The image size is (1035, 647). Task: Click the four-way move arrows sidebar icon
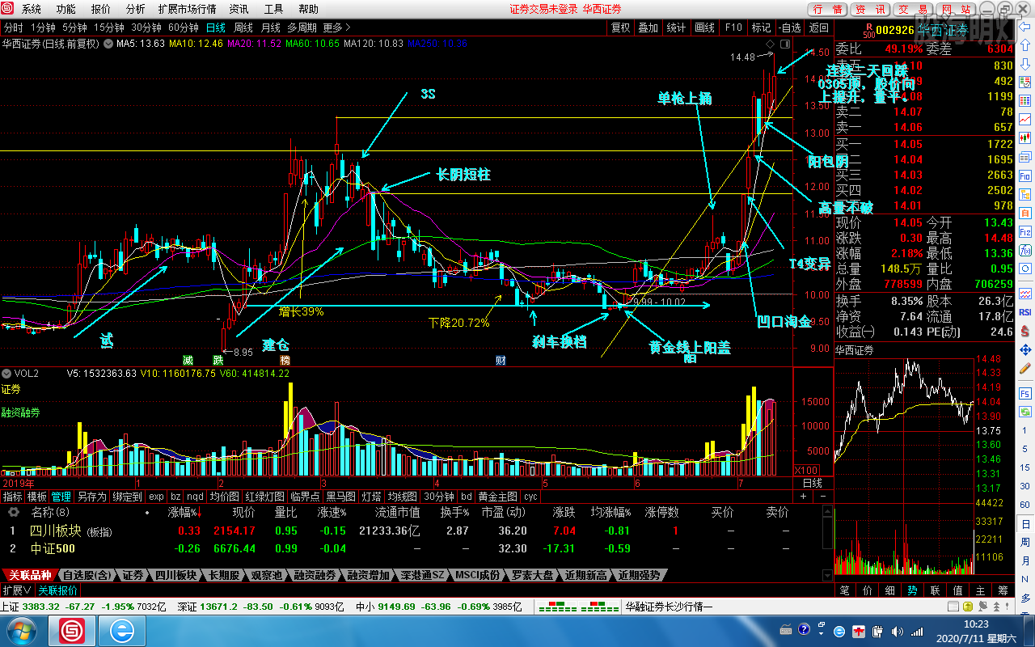(x=1025, y=350)
